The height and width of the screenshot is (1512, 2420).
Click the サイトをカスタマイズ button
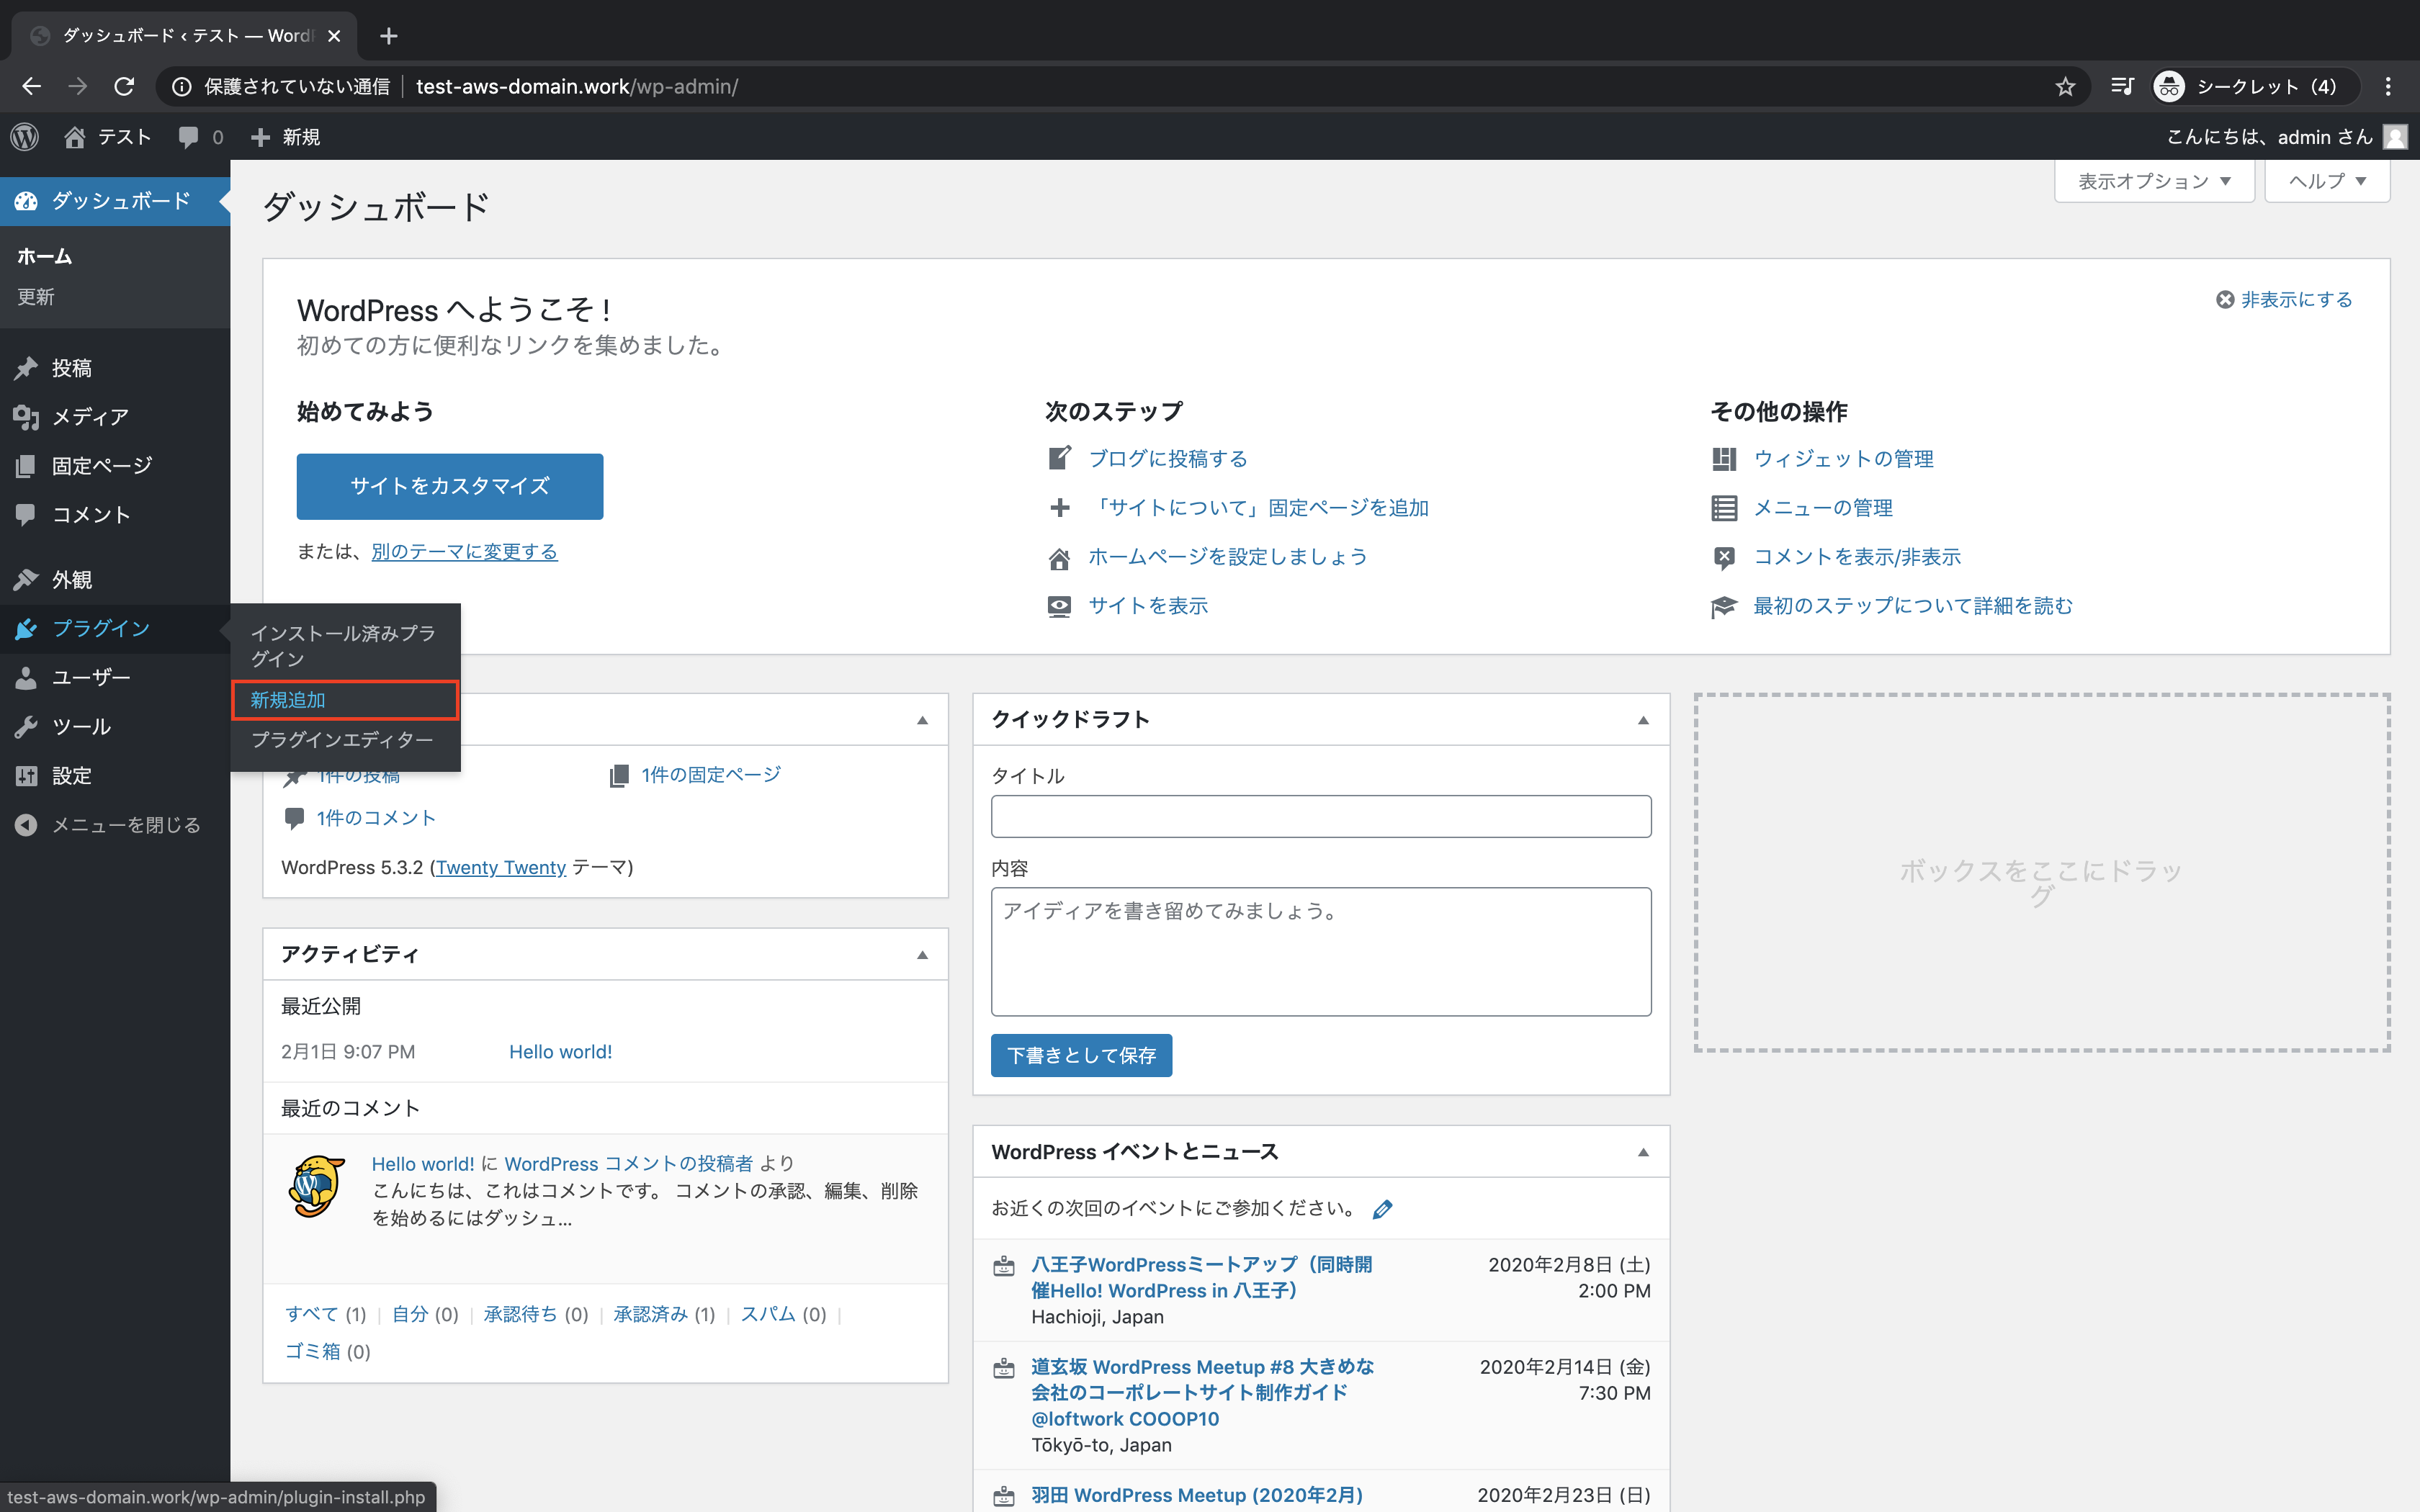point(449,486)
